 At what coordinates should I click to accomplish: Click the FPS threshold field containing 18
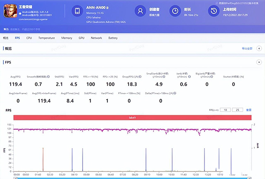[225, 110]
